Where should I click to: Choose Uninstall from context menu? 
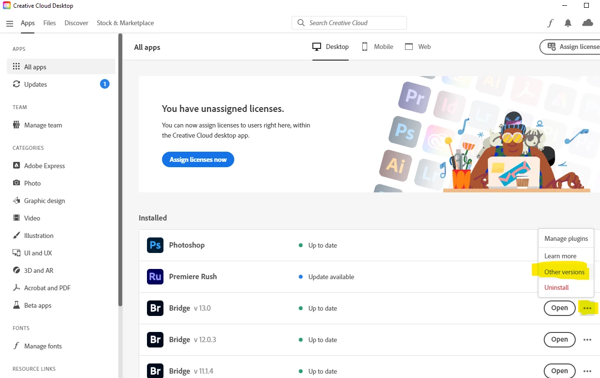click(x=566, y=287)
